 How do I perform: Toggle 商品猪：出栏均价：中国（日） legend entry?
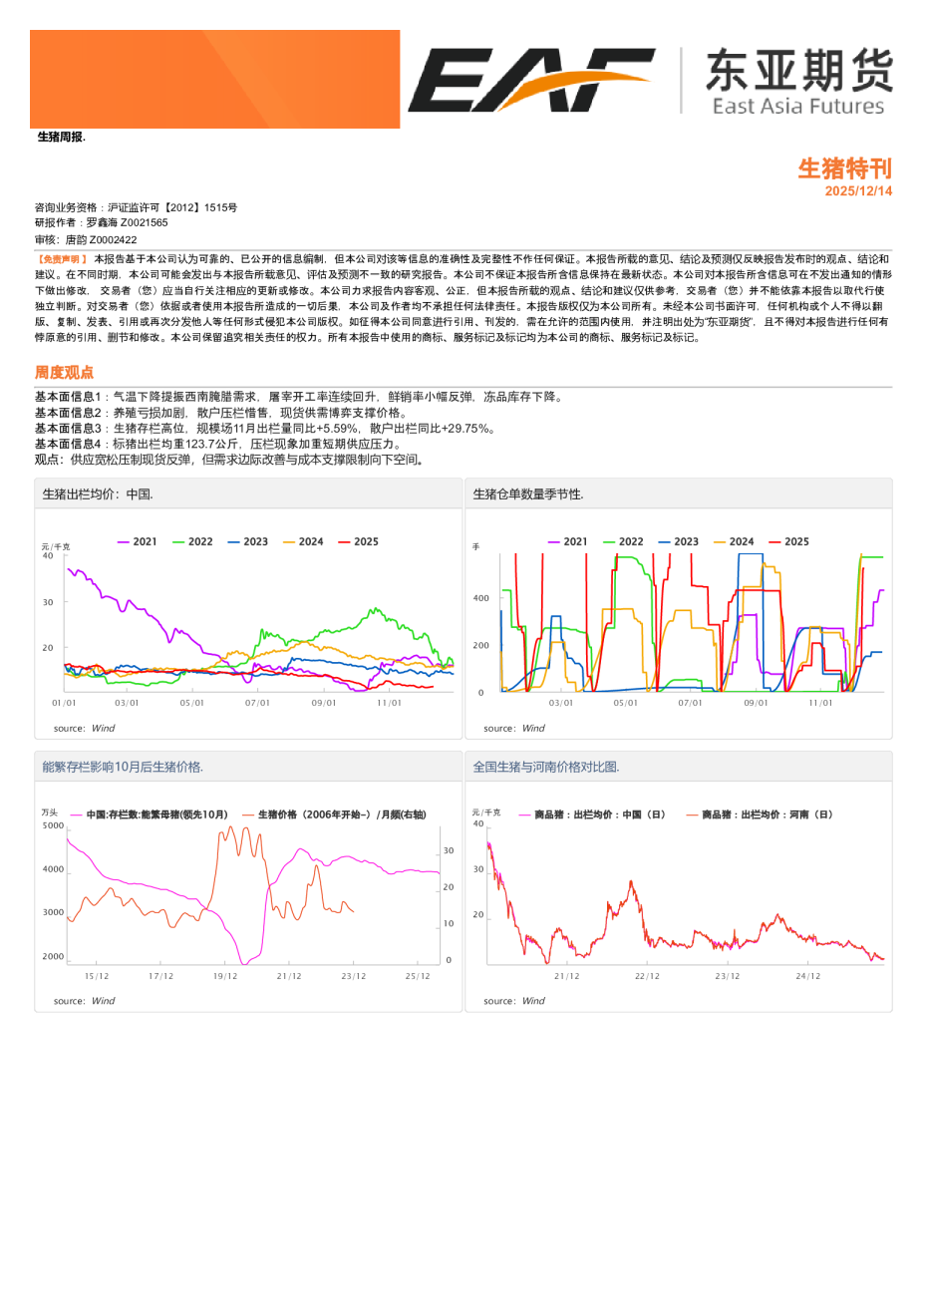[592, 814]
